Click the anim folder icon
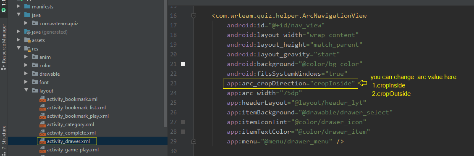The height and width of the screenshot is (156, 474). pyautogui.click(x=35, y=57)
